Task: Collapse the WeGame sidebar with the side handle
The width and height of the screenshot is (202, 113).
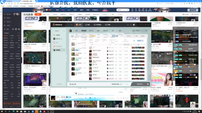Action: click(x=66, y=58)
